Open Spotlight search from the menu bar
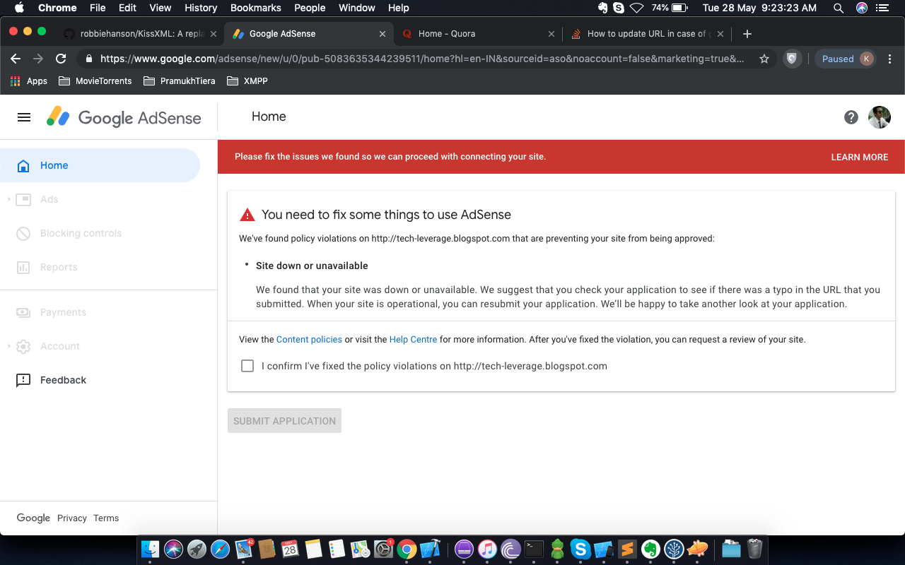Image resolution: width=905 pixels, height=565 pixels. [838, 8]
